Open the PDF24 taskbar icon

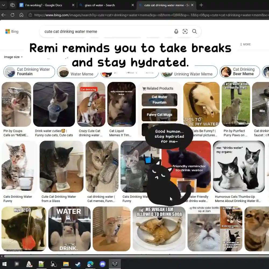click(x=29, y=264)
